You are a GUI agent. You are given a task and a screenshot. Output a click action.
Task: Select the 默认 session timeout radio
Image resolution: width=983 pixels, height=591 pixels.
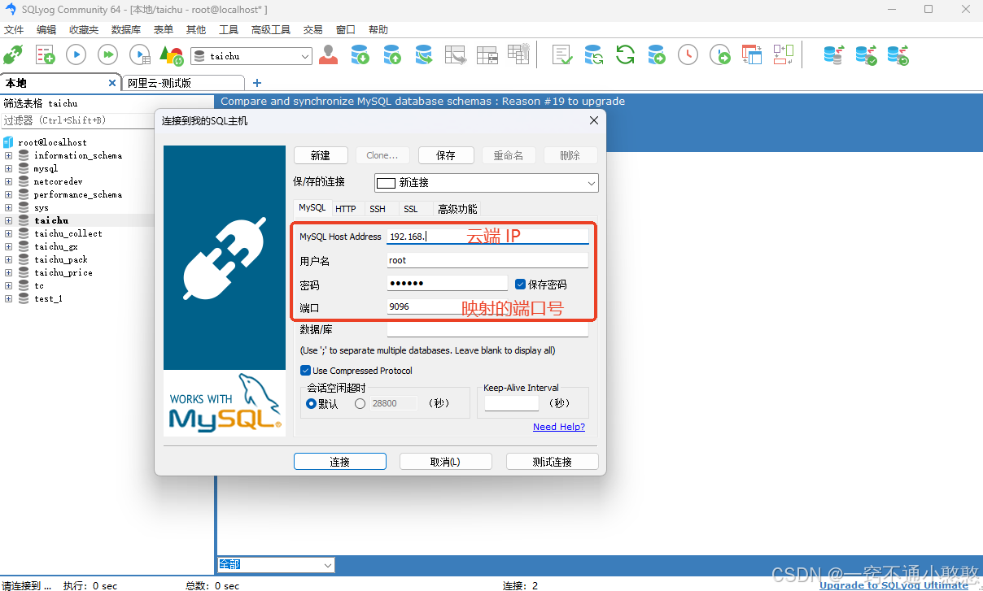(311, 403)
